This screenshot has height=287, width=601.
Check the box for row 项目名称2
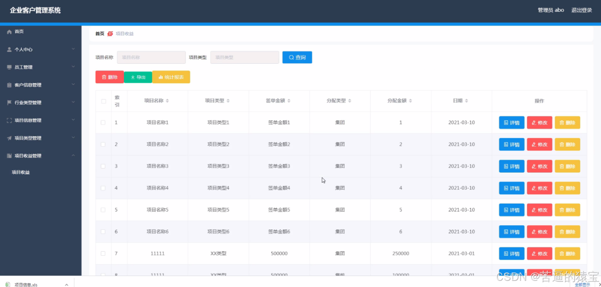pos(103,144)
